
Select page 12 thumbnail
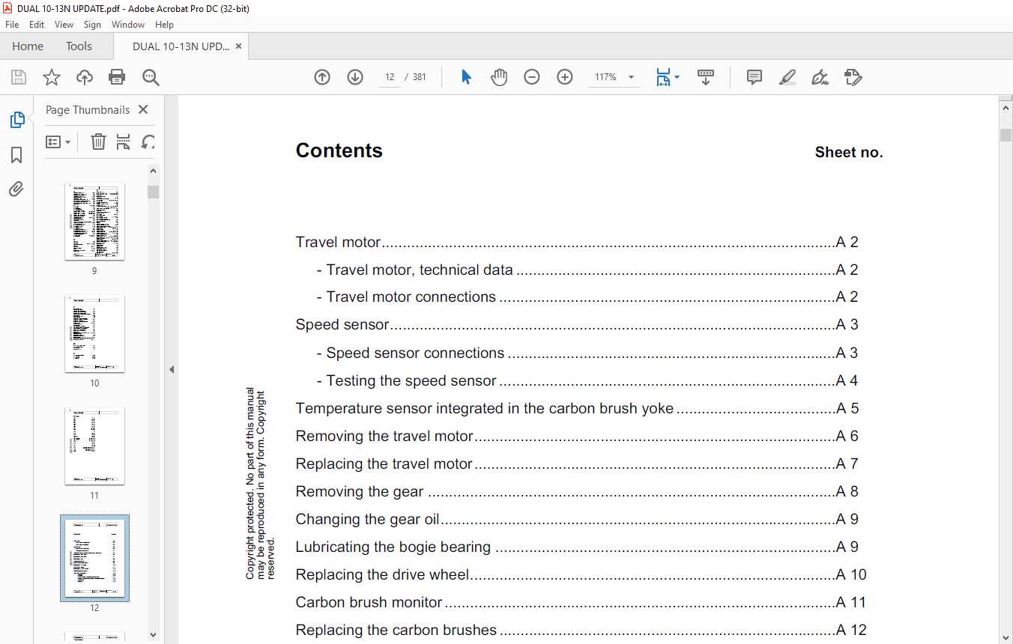tap(94, 559)
